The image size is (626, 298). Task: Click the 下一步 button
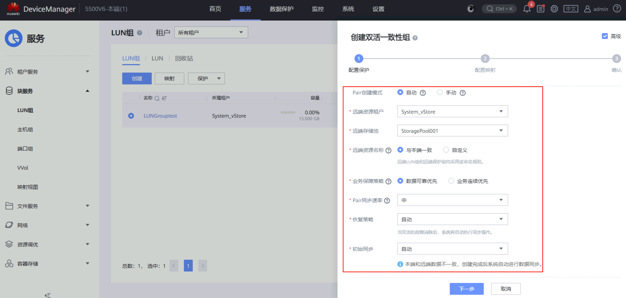pos(466,289)
